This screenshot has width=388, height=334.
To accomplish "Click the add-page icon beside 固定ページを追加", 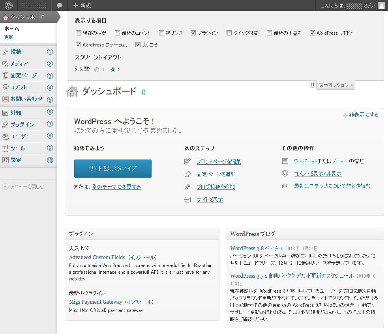I will tap(187, 174).
